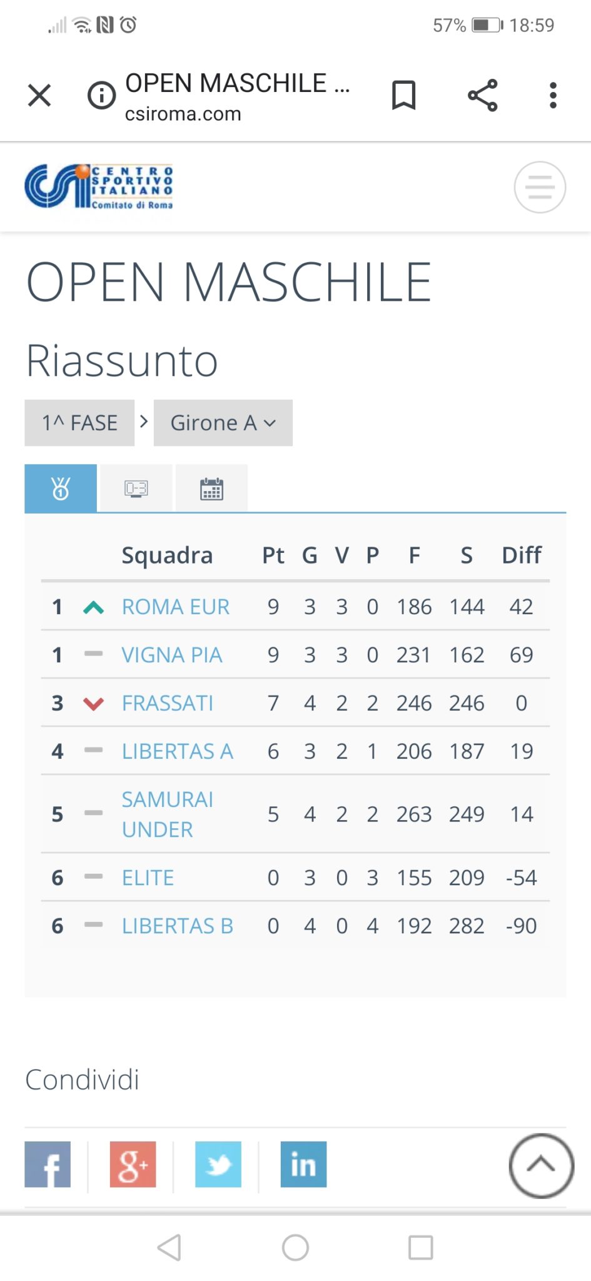Switch to the calendar tab

tap(211, 489)
